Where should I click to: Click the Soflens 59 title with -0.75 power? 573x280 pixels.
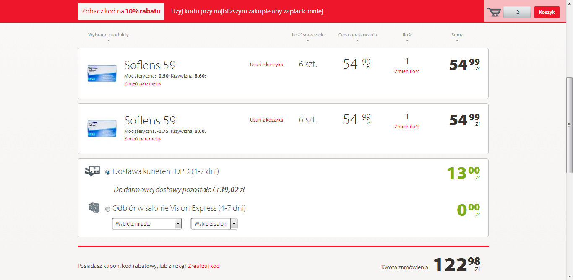point(150,120)
